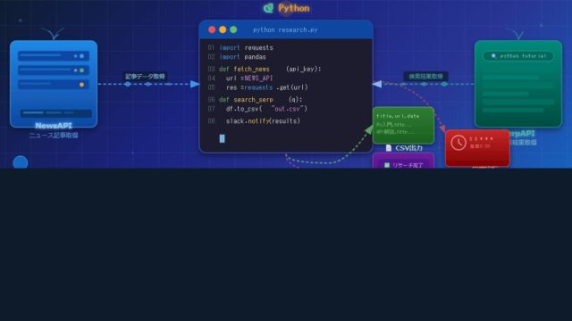Click the CSV出力 label
The image size is (572, 321).
tap(409, 148)
